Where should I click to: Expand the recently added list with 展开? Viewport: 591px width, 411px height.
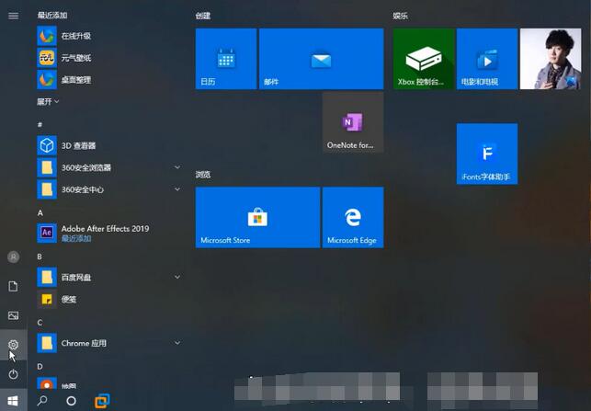48,101
